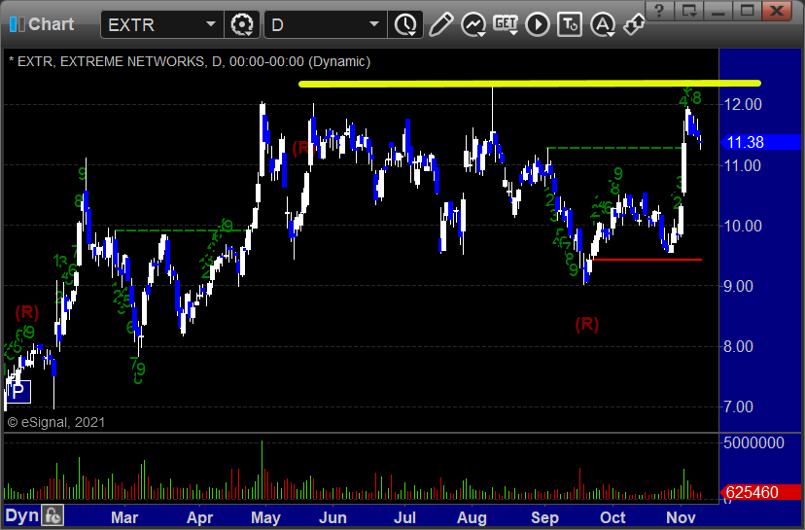Click the 12.00 price axis label

pyautogui.click(x=743, y=105)
